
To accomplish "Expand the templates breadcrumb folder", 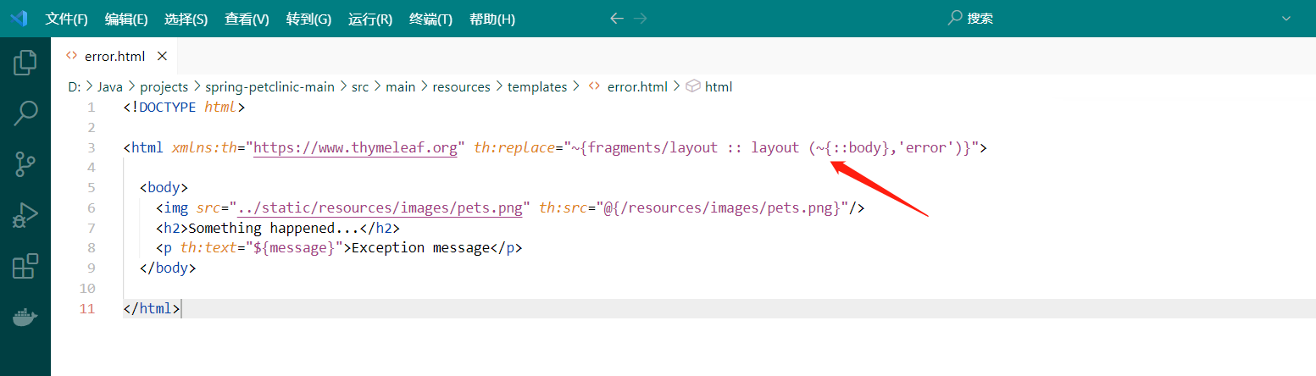I will pyautogui.click(x=536, y=86).
